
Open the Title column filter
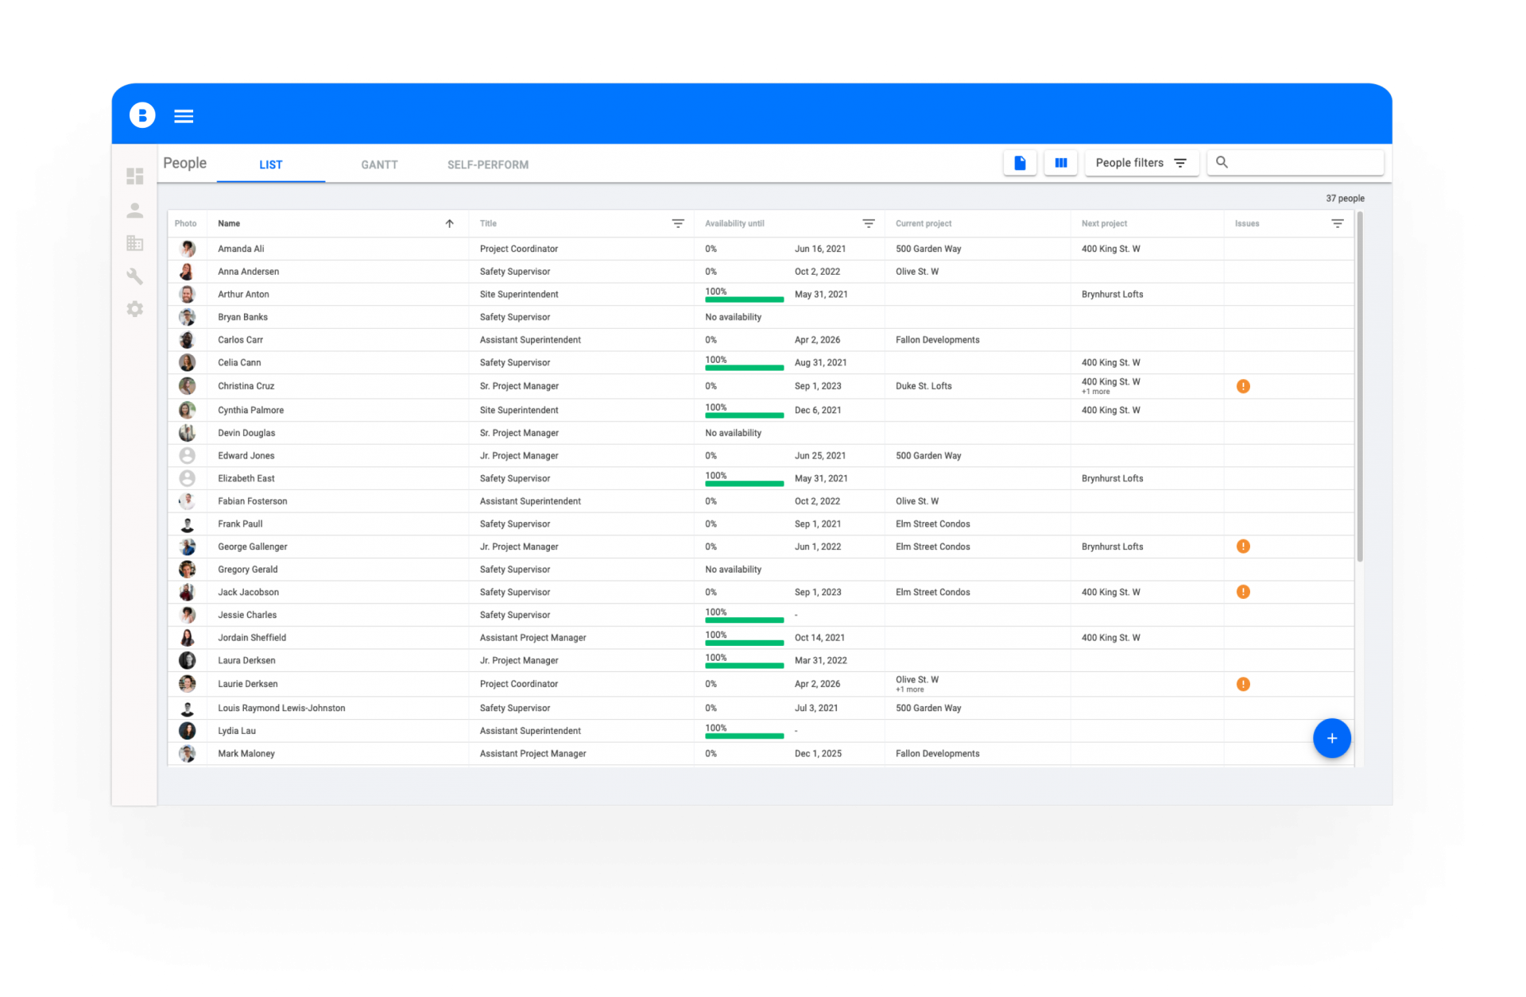point(678,223)
